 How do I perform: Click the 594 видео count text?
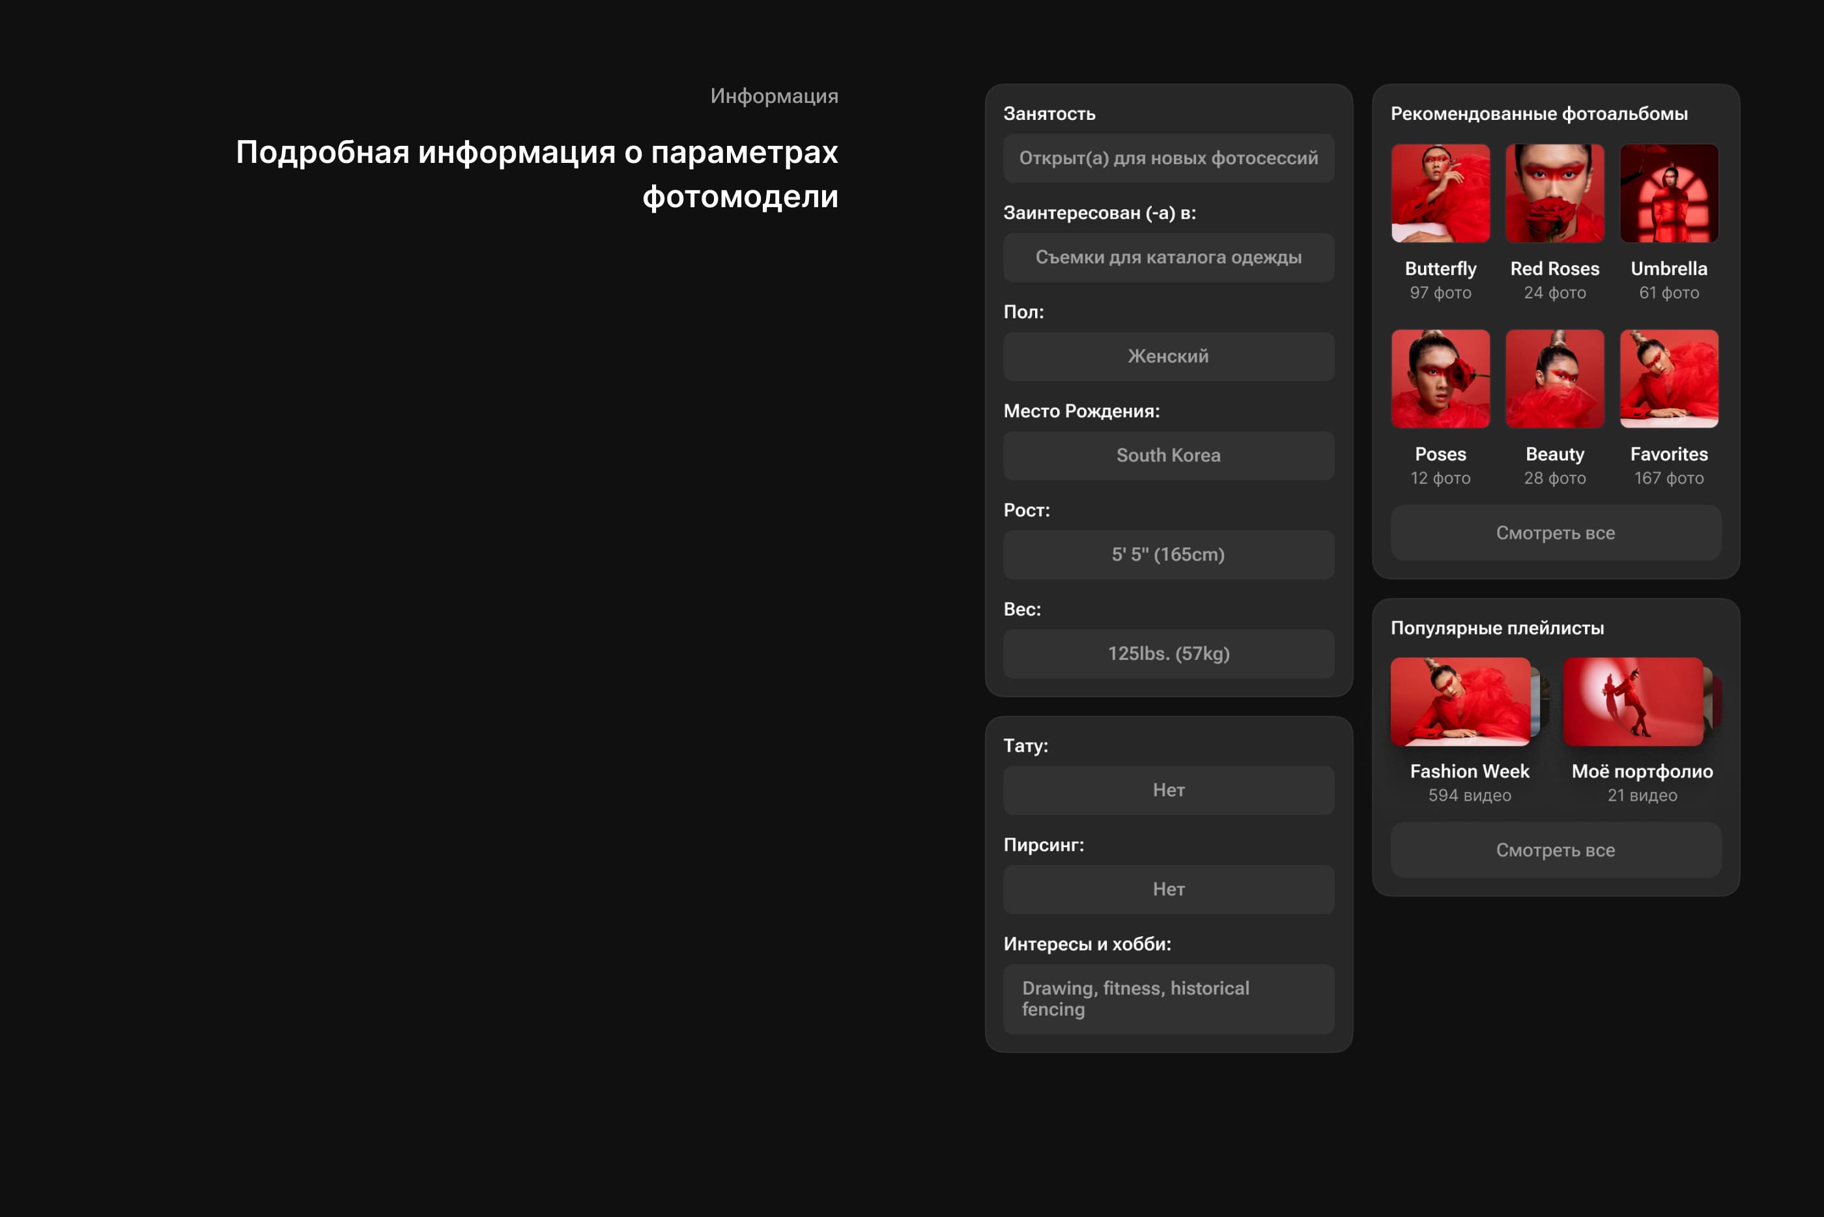point(1470,795)
